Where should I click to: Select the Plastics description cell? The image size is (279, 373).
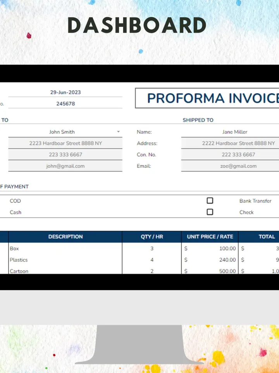click(19, 260)
